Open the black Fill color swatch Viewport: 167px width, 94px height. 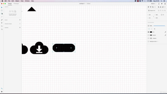tap(151, 32)
